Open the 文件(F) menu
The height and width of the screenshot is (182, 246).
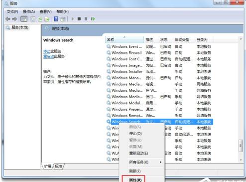pyautogui.click(x=12, y=11)
